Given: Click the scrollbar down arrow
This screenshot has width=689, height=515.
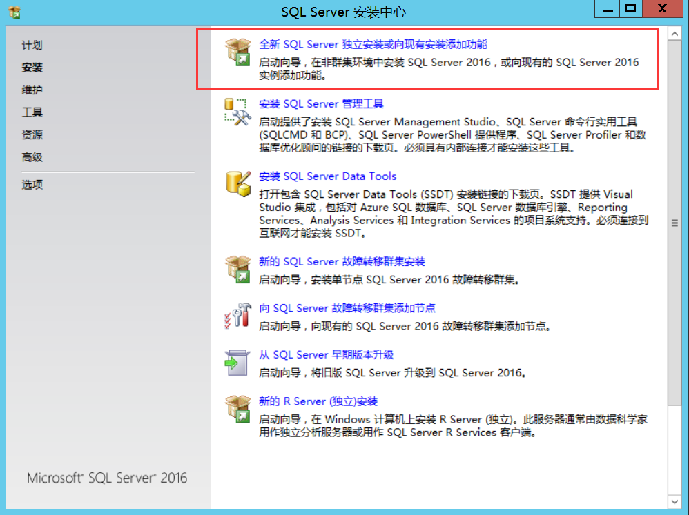Looking at the screenshot, I should click(x=675, y=501).
